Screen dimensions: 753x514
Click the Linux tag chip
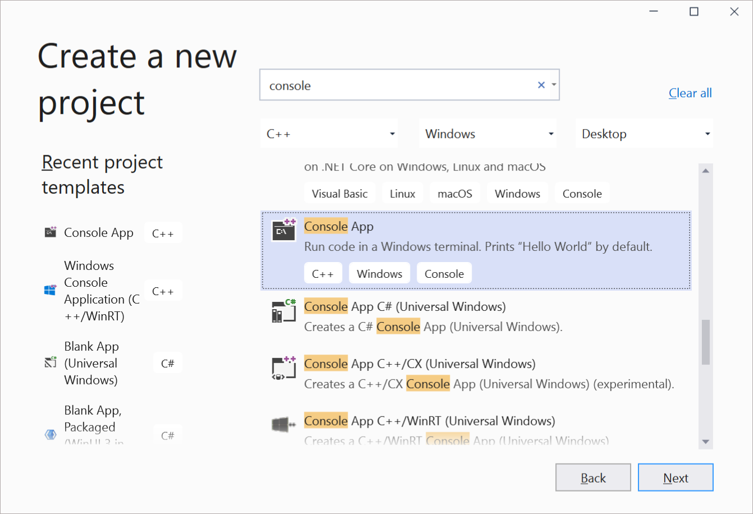[x=402, y=192]
